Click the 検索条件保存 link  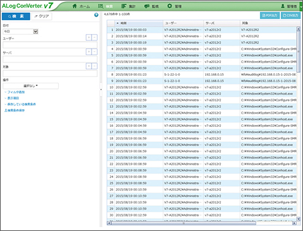pos(15,110)
